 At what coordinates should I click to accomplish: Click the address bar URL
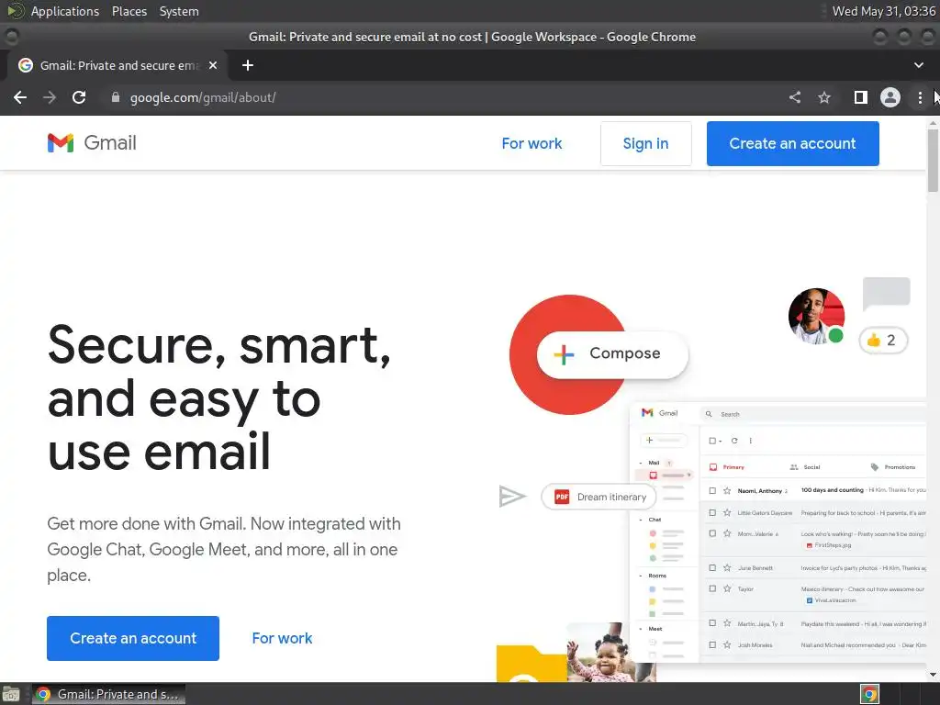tap(203, 97)
